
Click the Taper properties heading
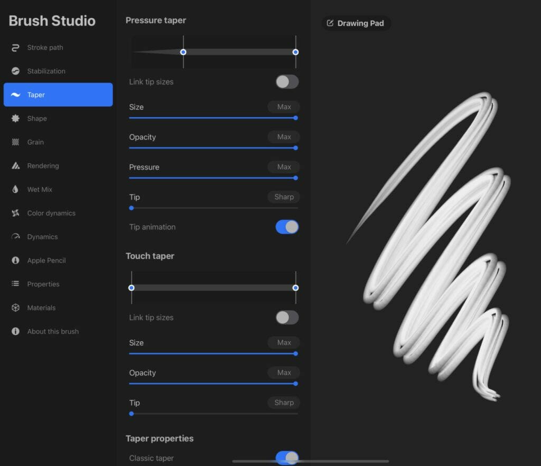160,439
